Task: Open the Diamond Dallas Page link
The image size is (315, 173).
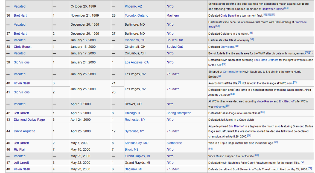Action: pos(29,120)
